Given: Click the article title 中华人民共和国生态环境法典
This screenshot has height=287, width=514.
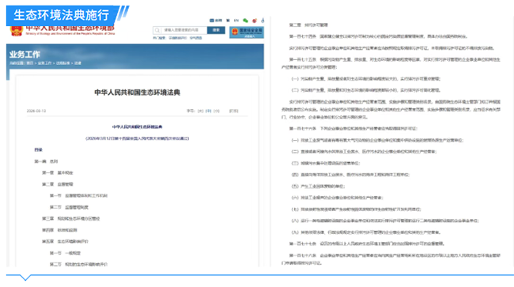Looking at the screenshot, I should (x=137, y=93).
